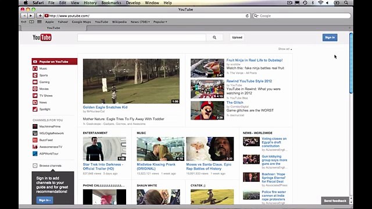Open Voting closes on Egypt's draft link

tap(274, 142)
